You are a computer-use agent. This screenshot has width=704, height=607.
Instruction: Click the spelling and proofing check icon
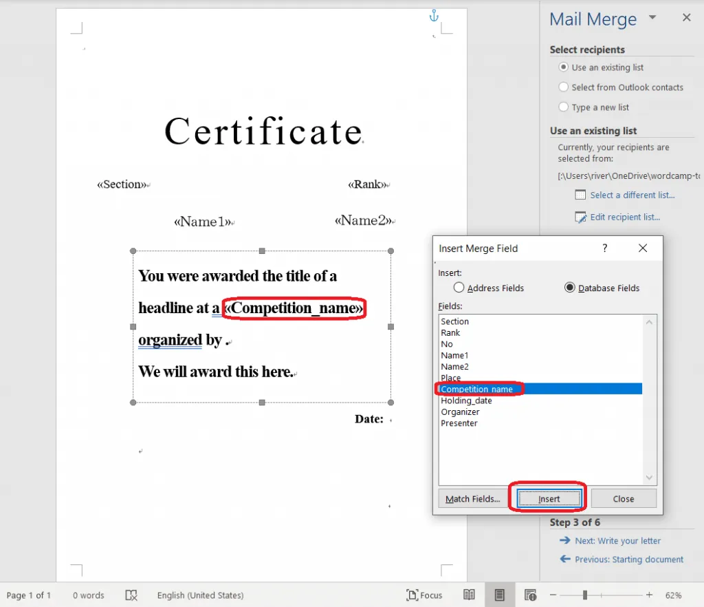pyautogui.click(x=131, y=595)
